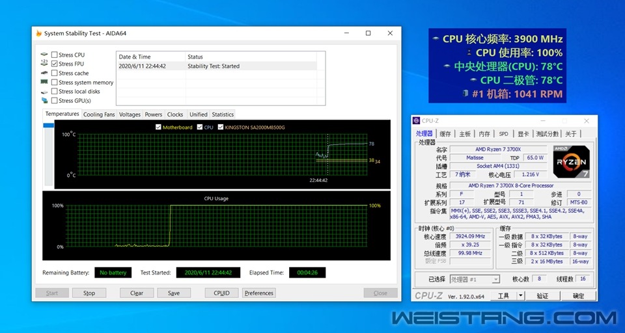Open the Preferences dialog button
This screenshot has height=333, width=625.
click(259, 293)
